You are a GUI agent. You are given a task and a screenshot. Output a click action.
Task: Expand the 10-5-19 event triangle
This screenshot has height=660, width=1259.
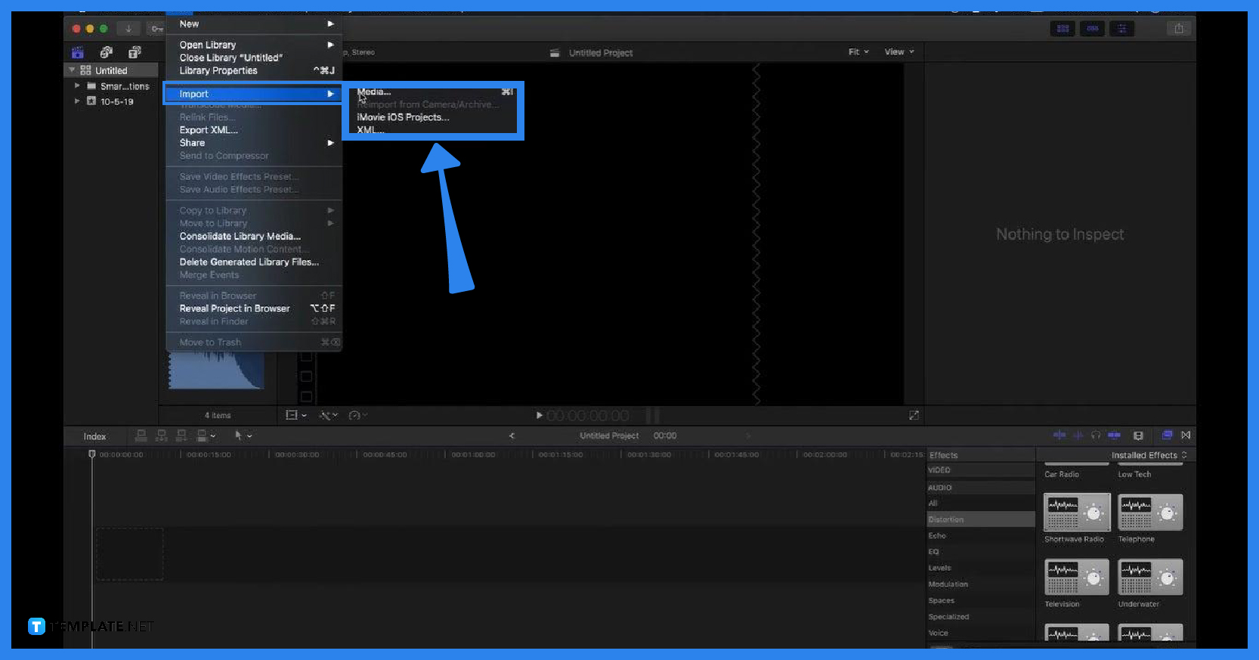click(77, 101)
